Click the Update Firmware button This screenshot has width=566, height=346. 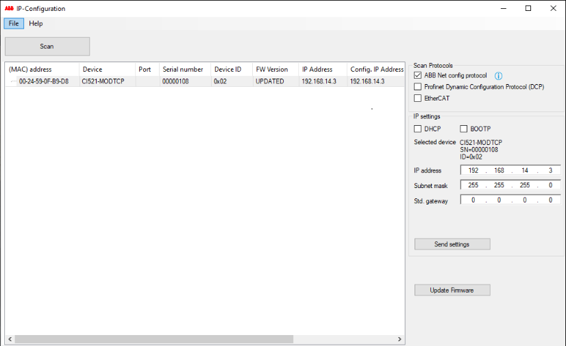452,290
